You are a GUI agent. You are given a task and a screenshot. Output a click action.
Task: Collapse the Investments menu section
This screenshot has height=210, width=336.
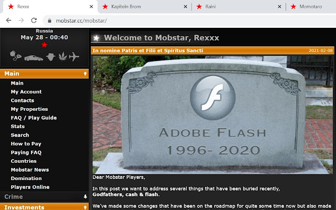(x=44, y=207)
